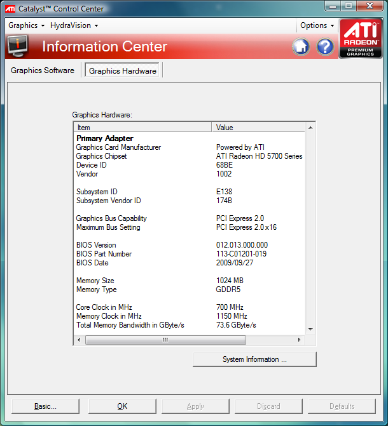Click the value Powered by ATI
Image resolution: width=388 pixels, height=426 pixels.
[x=240, y=147]
